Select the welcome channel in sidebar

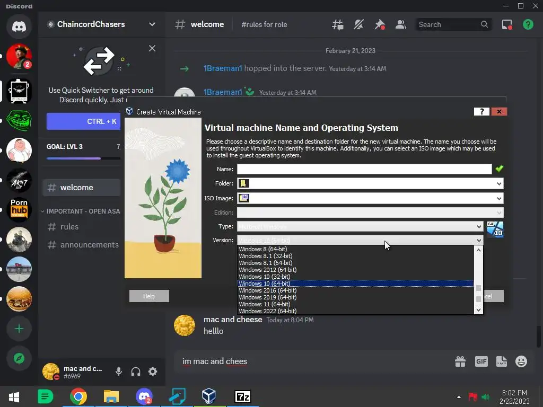coord(82,188)
